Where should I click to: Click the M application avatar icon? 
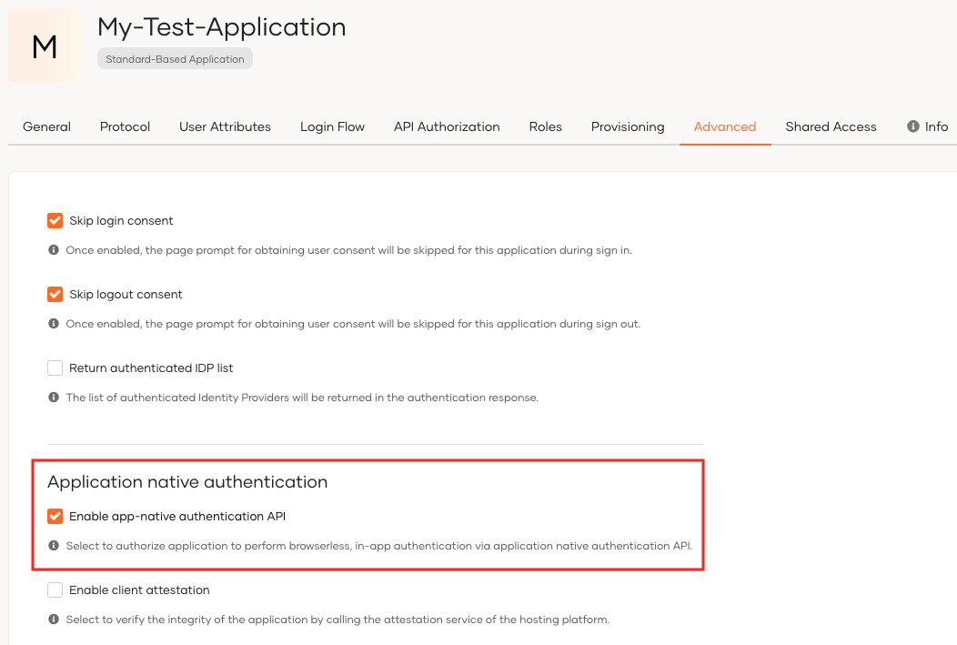(x=44, y=45)
